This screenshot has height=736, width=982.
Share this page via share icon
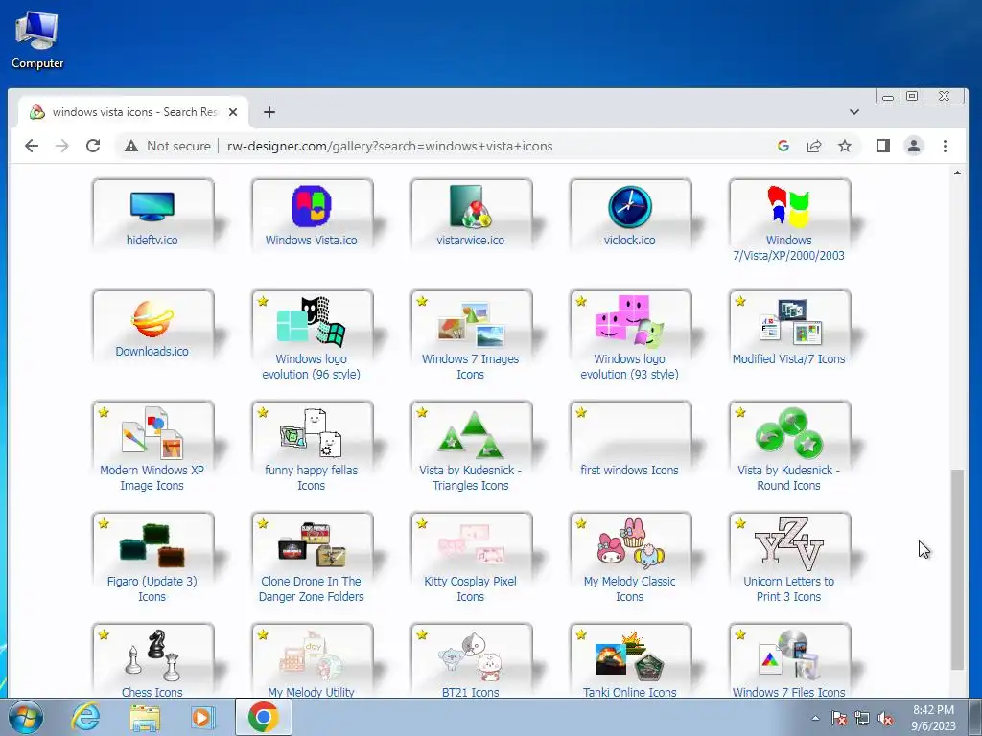(814, 146)
